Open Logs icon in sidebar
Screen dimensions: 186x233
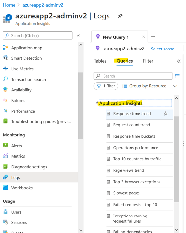tap(5, 177)
